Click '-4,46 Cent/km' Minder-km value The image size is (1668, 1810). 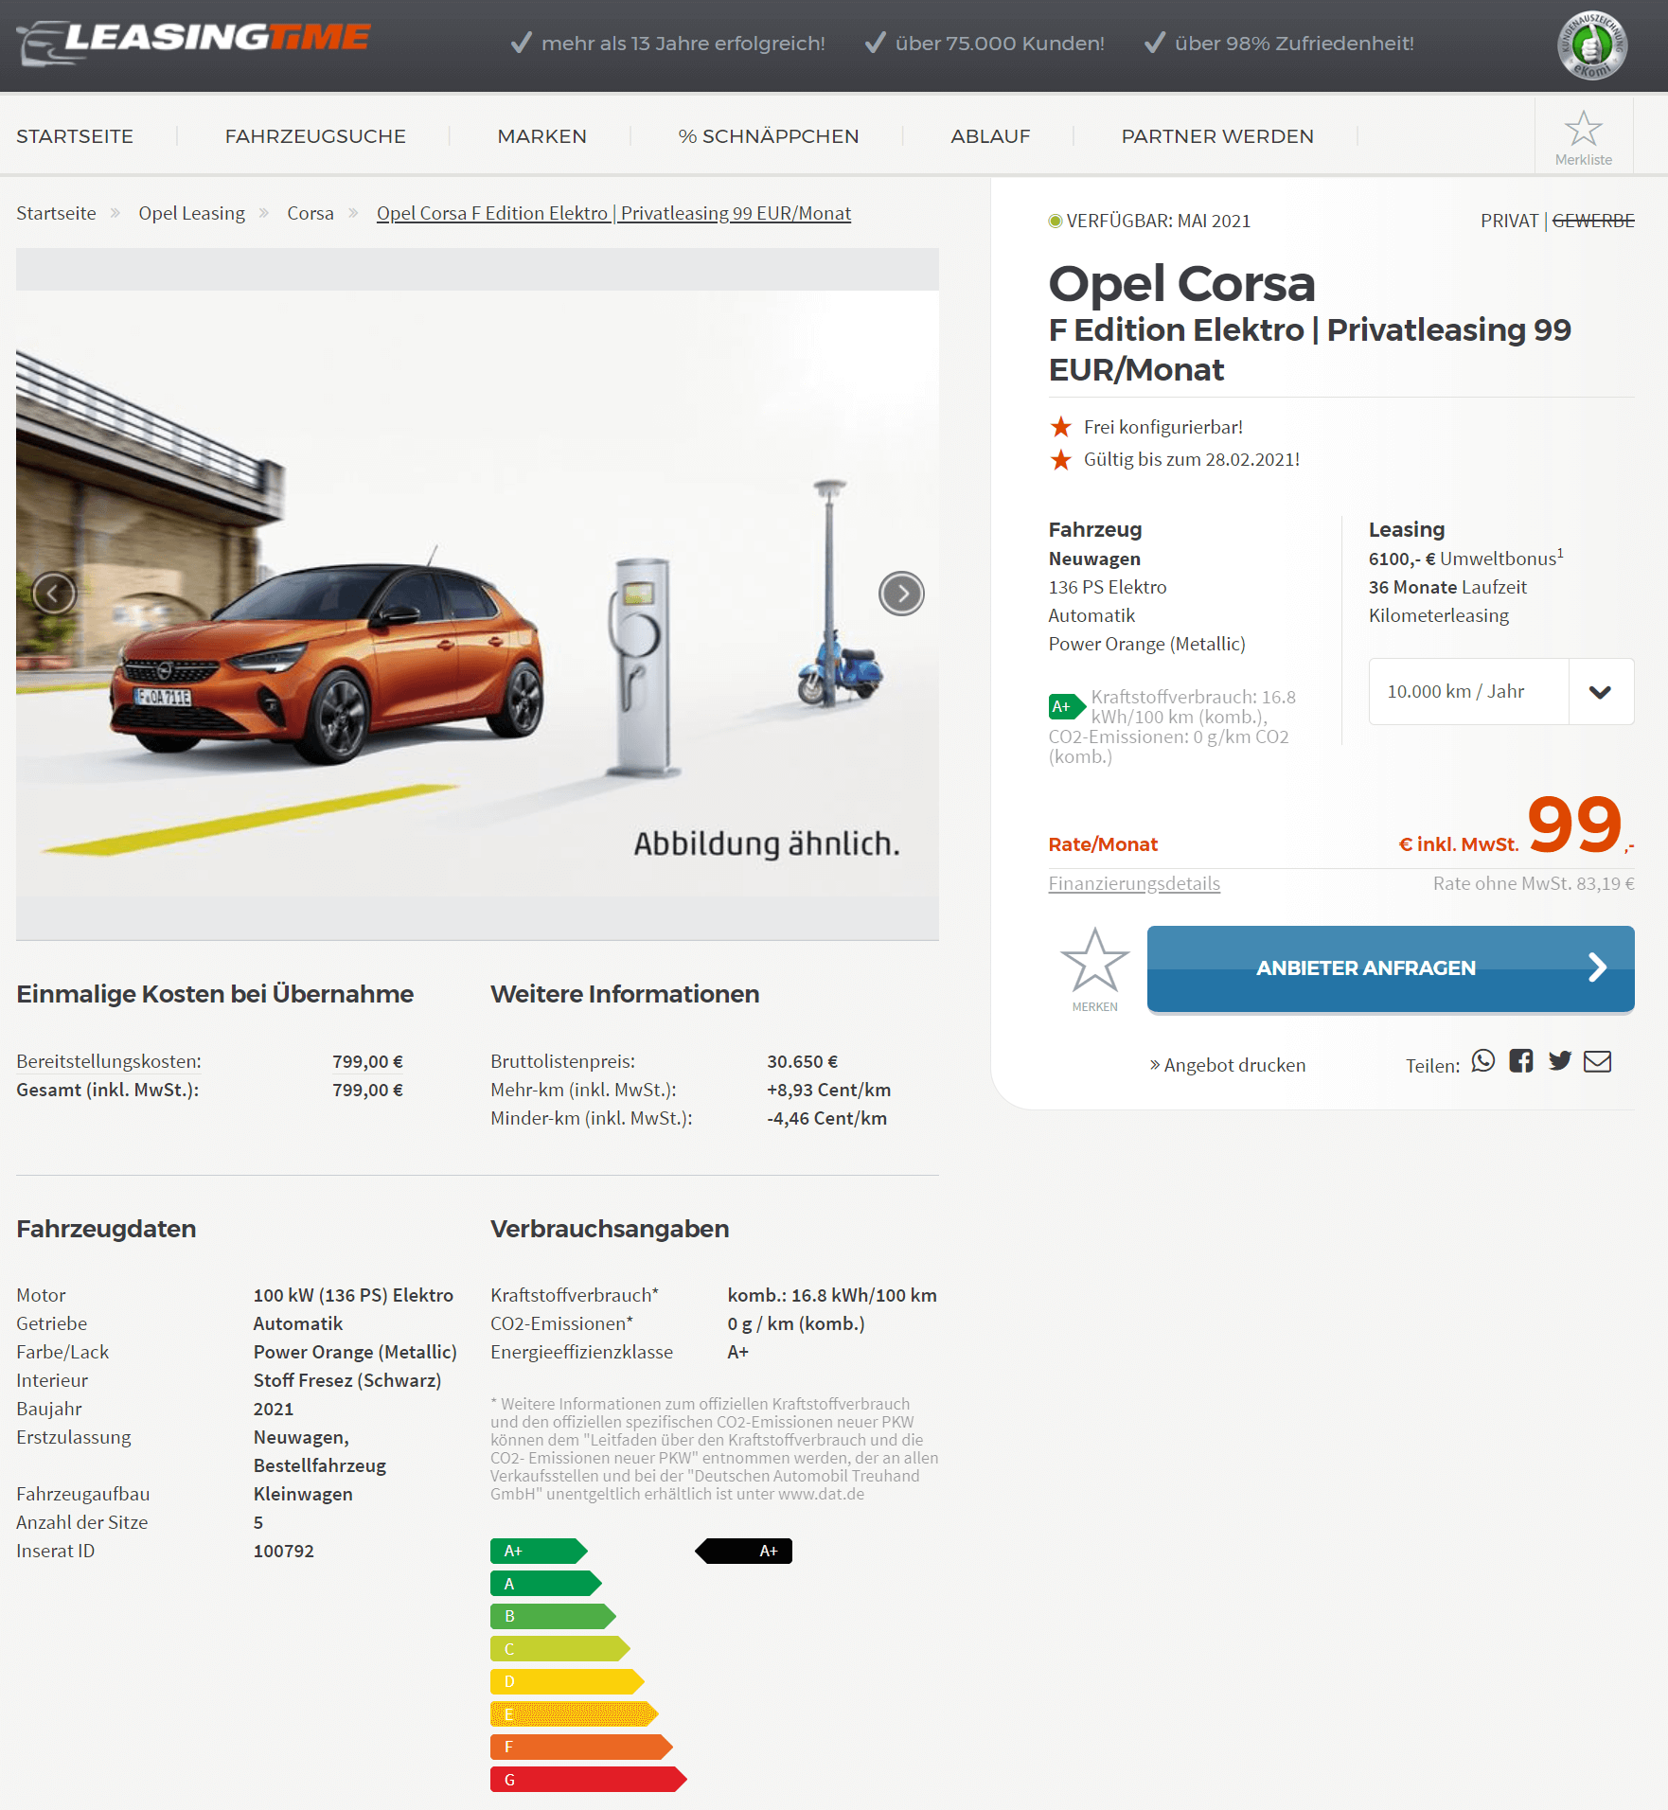tap(827, 1118)
